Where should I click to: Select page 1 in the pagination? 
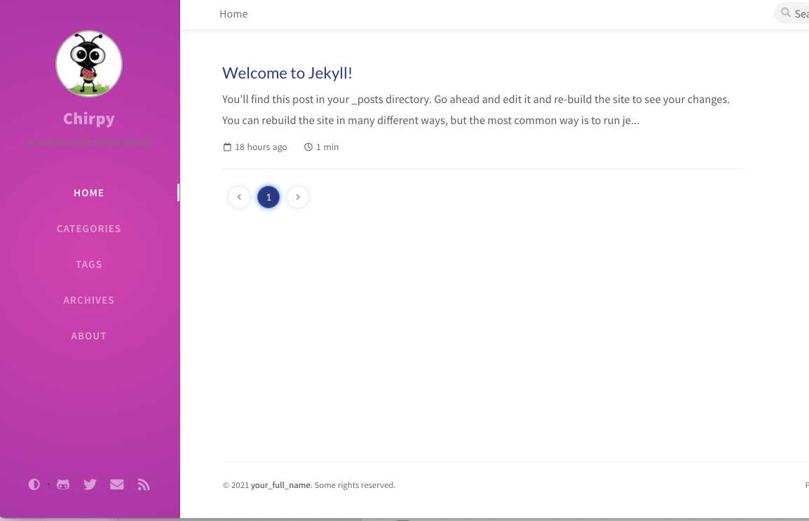268,197
